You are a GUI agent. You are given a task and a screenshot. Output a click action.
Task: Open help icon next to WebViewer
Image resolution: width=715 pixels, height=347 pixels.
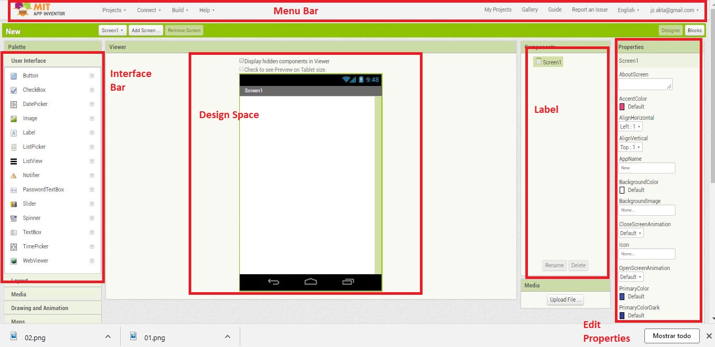(x=92, y=261)
